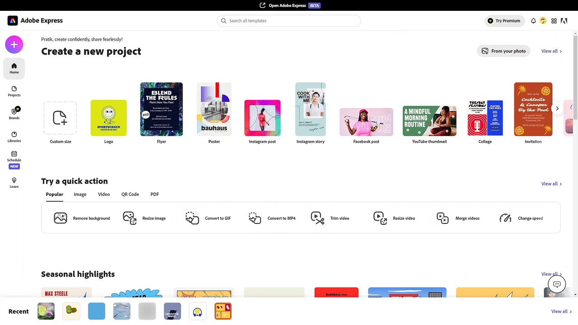View all Seasonal highlights
578x325 pixels.
click(552, 274)
